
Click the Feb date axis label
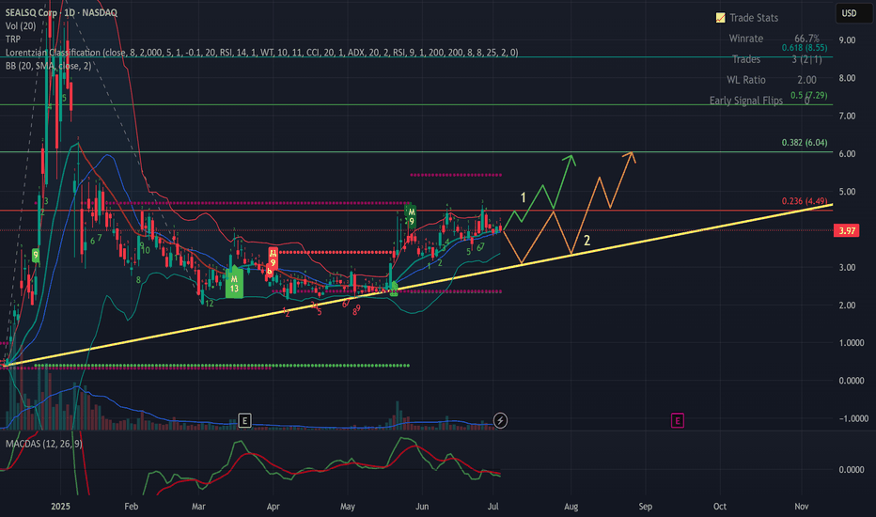coord(131,507)
